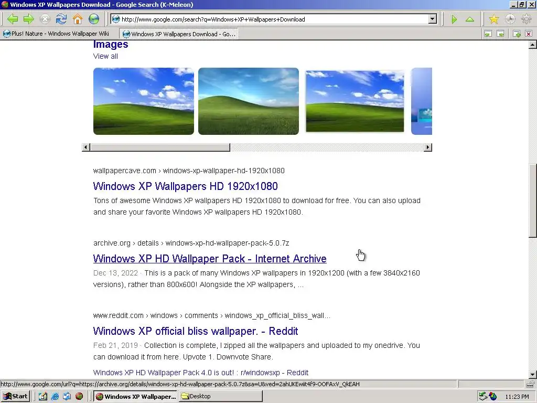
Task: Open the Windows Start menu
Action: (16, 396)
